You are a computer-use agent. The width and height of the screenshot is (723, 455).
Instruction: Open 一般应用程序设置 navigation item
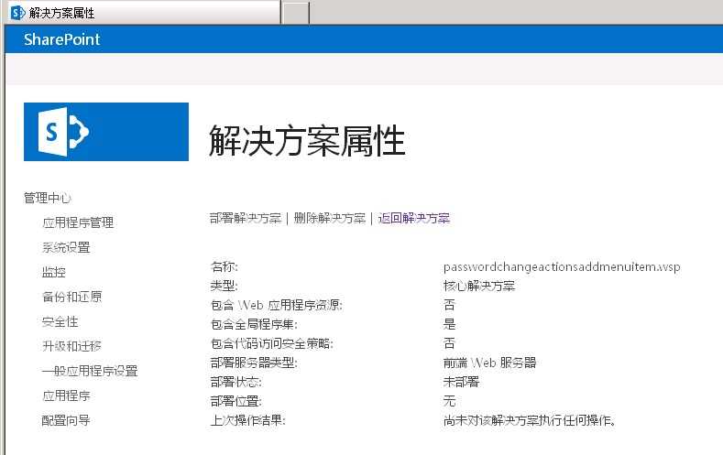pyautogui.click(x=90, y=371)
